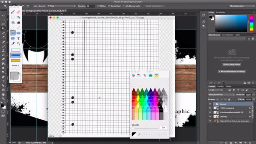Click Neue Bibliothek erstellen button

pyautogui.click(x=232, y=72)
